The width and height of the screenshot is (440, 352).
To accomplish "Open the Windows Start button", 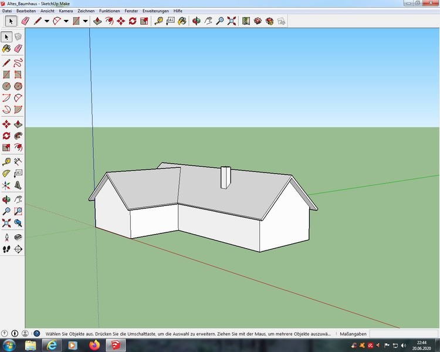I will coord(9,345).
